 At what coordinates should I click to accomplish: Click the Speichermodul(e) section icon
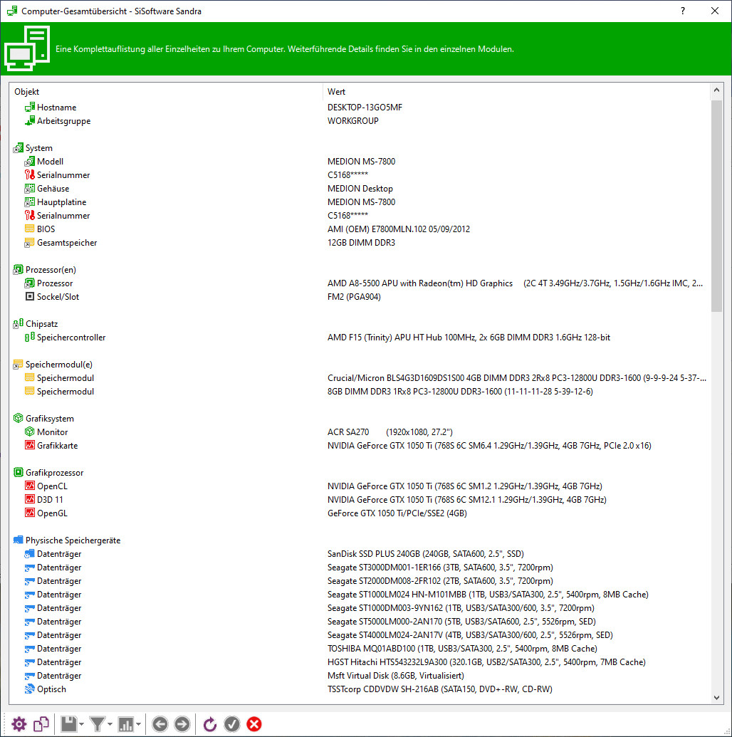(19, 365)
